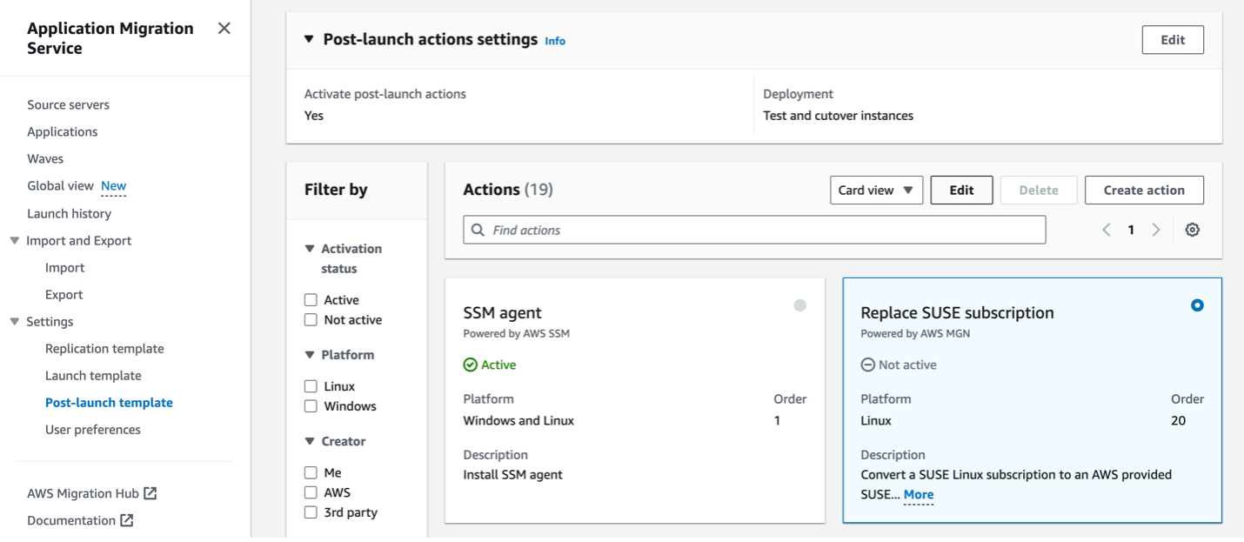Click Edit button in Actions toolbar

961,190
